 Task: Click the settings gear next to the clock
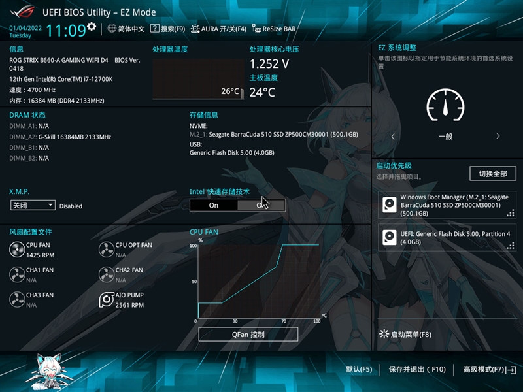(x=92, y=27)
